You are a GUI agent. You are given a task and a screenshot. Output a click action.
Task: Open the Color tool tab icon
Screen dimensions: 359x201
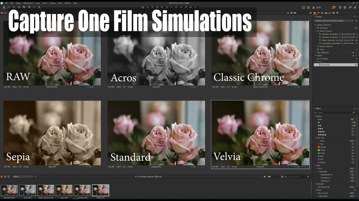322,13
